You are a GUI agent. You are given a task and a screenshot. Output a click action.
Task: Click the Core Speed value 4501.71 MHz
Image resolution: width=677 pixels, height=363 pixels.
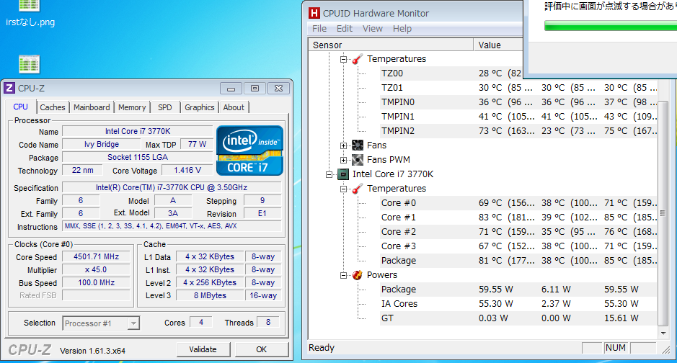click(96, 256)
